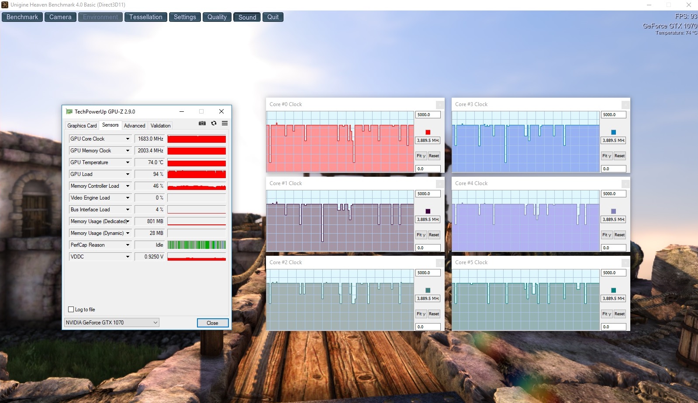Screen dimensions: 698x403
Task: Close the Core #3 Clock graph panel
Action: 625,104
